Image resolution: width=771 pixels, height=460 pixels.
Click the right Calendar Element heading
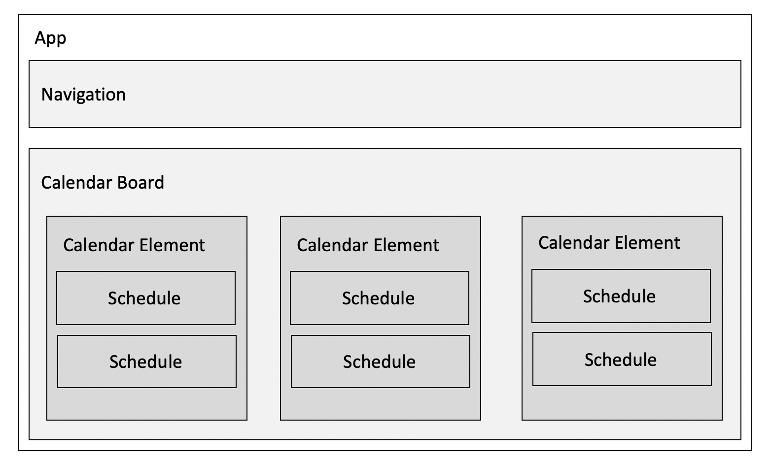click(x=609, y=242)
